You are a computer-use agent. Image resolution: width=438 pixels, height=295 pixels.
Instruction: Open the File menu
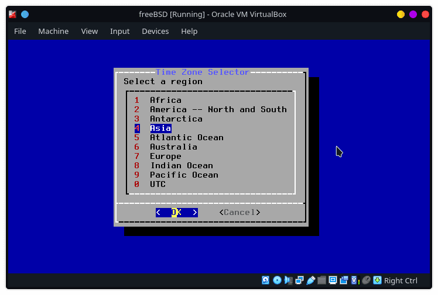click(x=20, y=31)
